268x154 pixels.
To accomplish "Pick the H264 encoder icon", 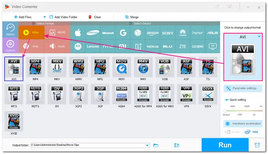I will coord(121,94).
